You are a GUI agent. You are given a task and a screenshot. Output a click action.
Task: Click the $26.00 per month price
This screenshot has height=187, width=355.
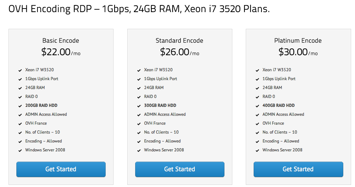179,52
